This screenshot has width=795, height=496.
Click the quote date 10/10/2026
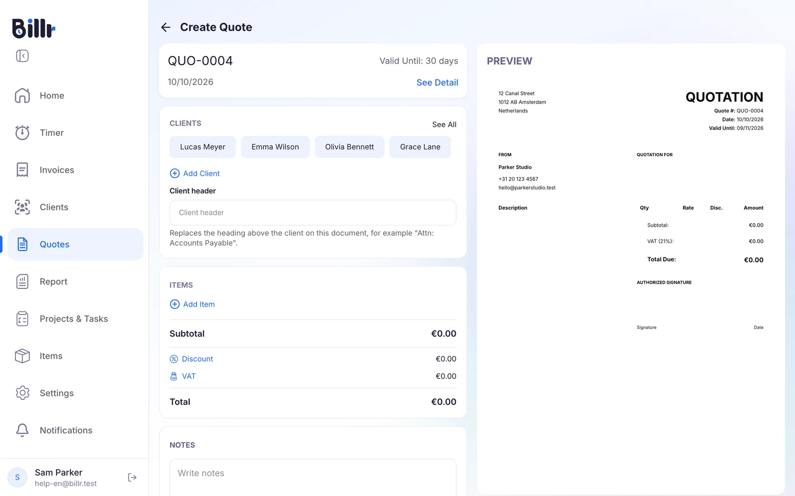(x=190, y=82)
